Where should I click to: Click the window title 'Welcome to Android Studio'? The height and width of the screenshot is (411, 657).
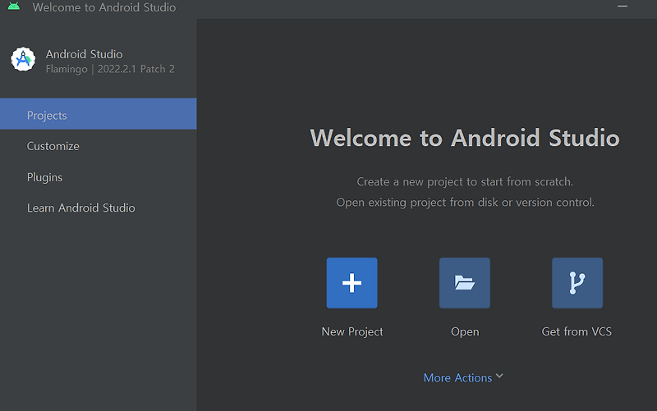[x=104, y=7]
